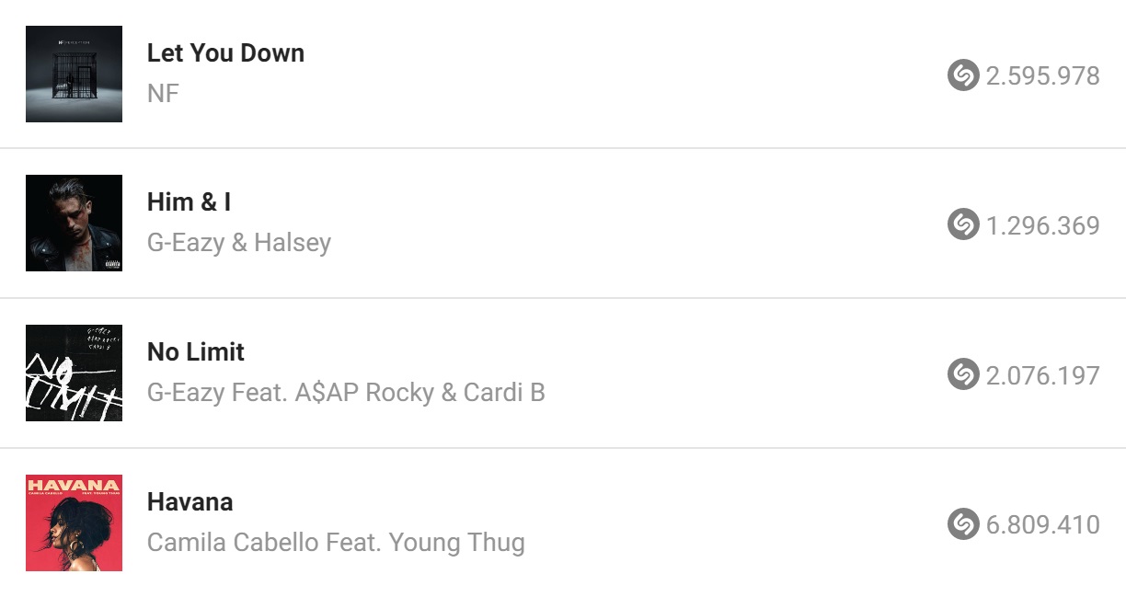Open the Let You Down album cover
Viewport: 1126px width, 597px height.
(x=74, y=74)
